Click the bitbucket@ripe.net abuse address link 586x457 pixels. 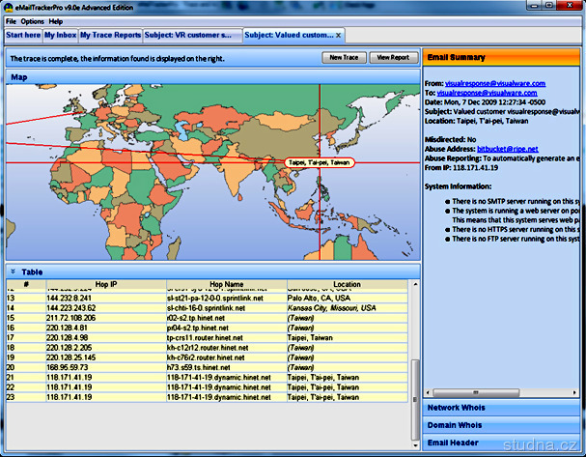[510, 150]
